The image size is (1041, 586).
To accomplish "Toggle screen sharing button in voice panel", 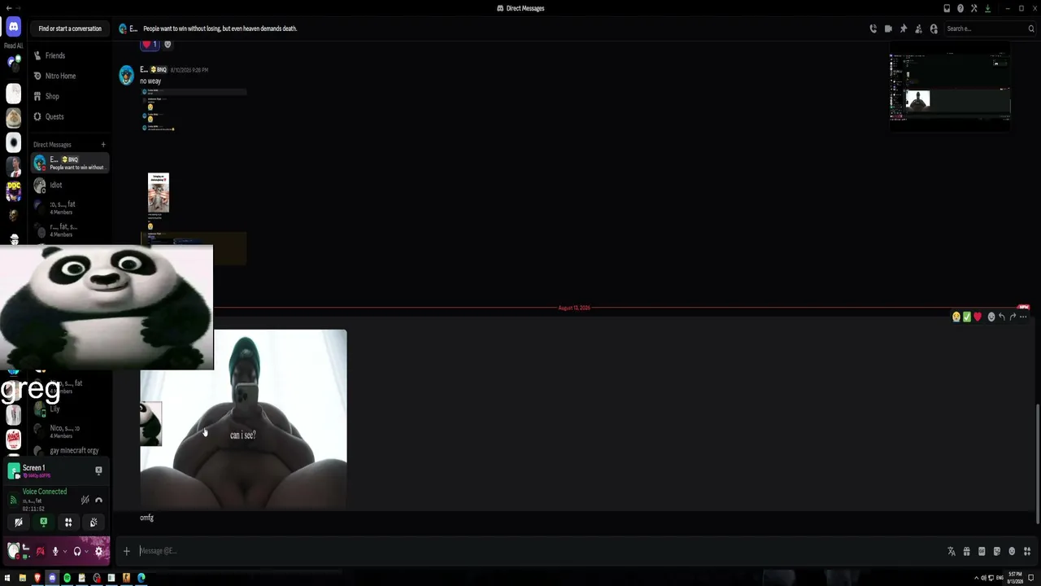I will tap(44, 523).
